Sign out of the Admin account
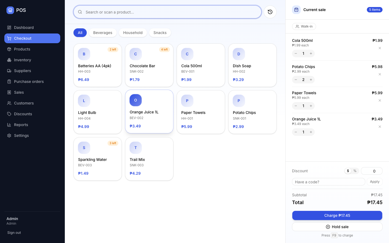The image size is (389, 243). pos(14,233)
